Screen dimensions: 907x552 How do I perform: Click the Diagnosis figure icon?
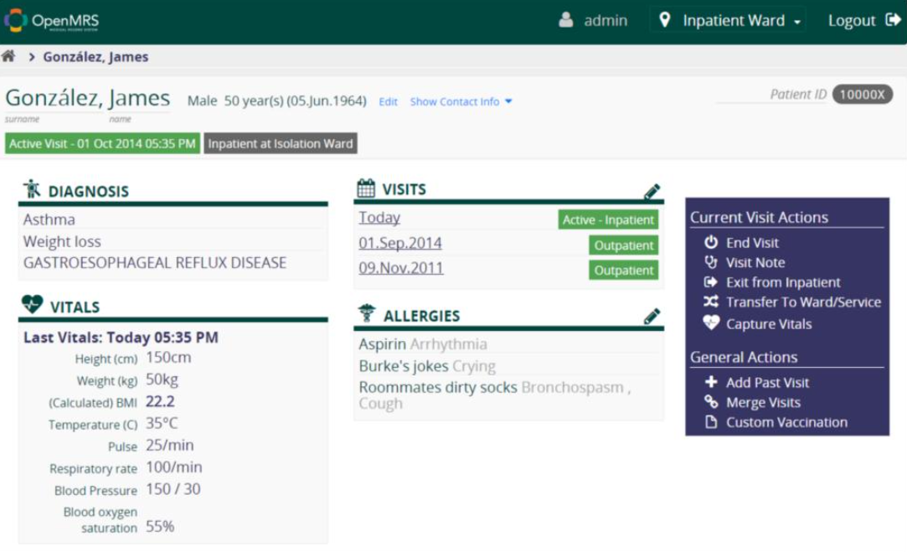[x=32, y=189]
